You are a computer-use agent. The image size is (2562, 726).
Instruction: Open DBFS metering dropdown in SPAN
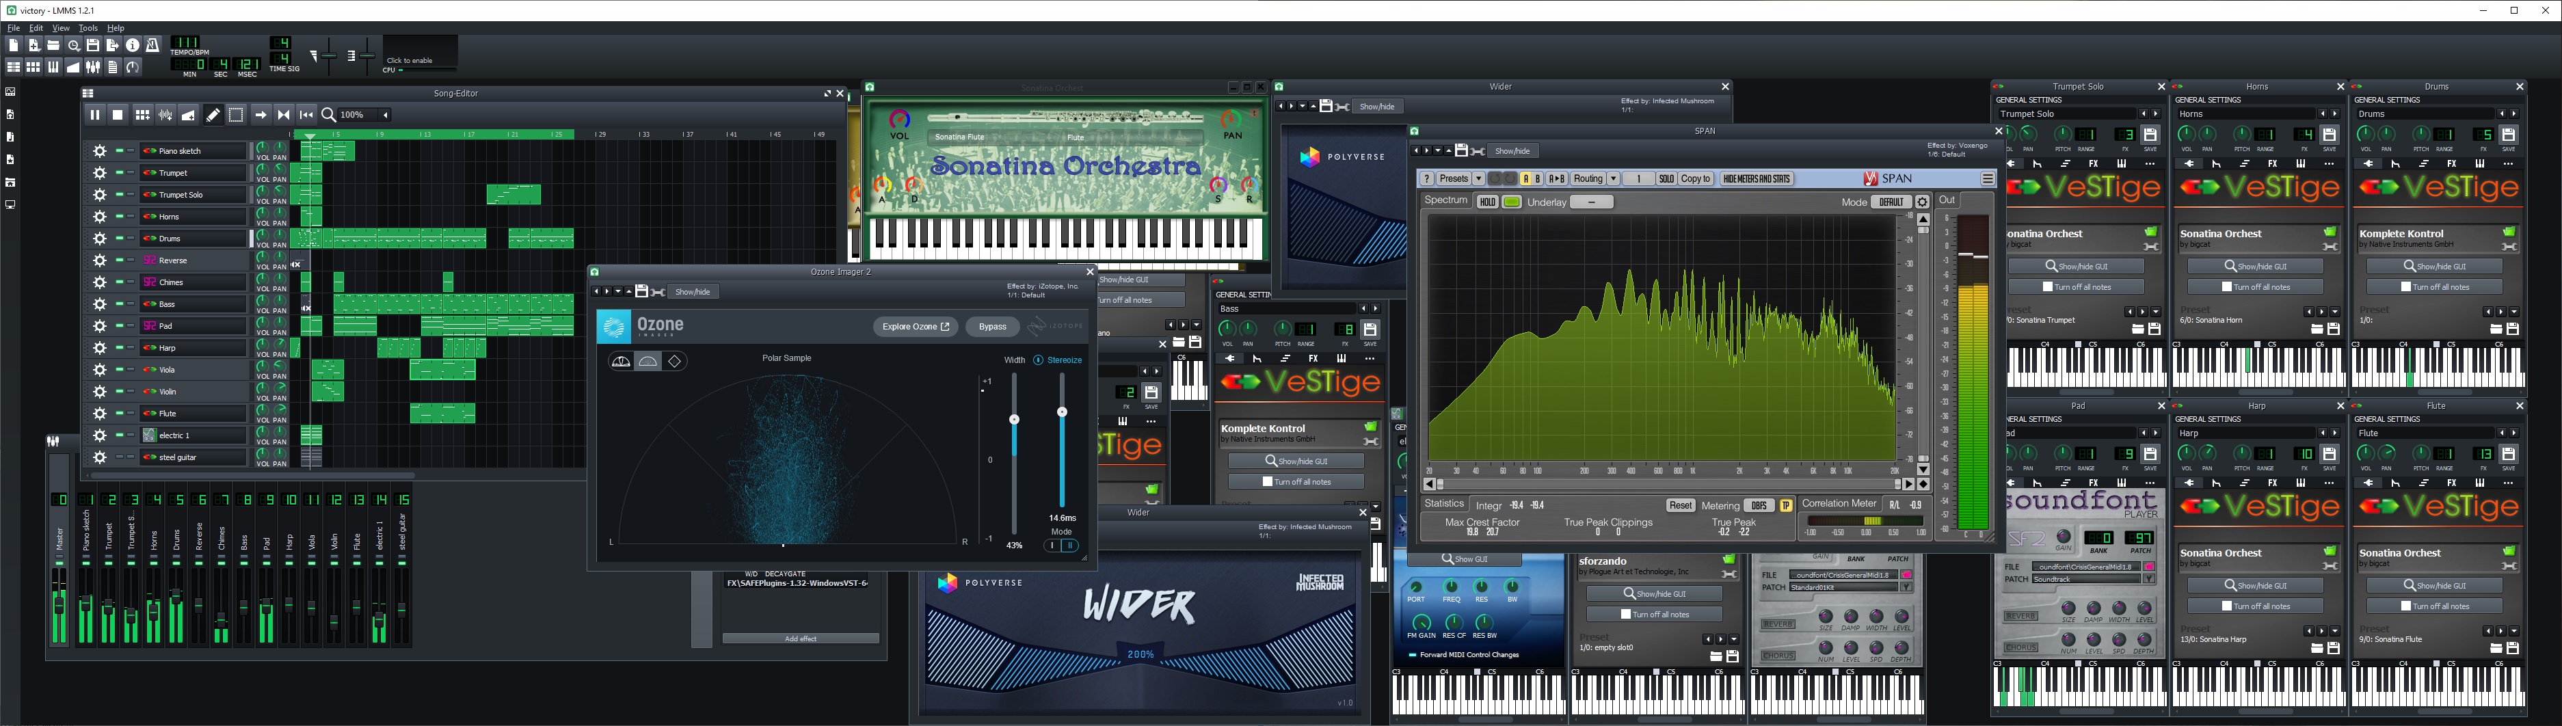click(1759, 505)
